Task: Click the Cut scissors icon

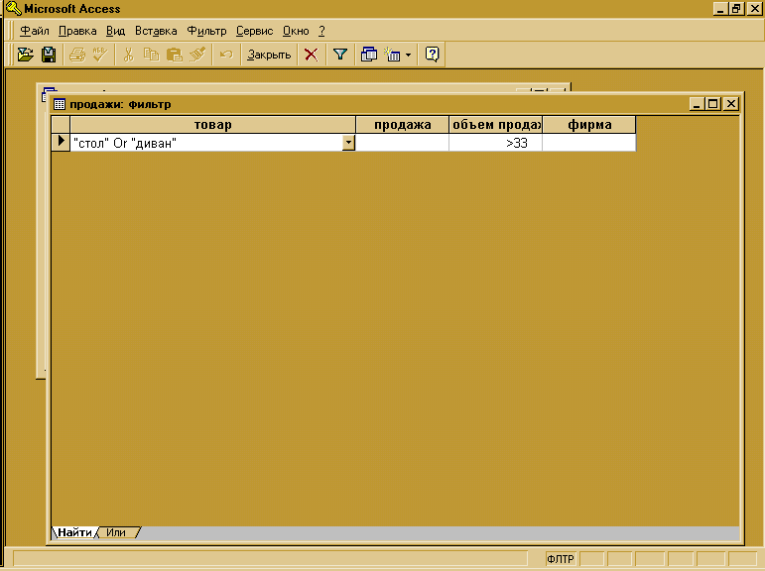Action: tap(129, 55)
